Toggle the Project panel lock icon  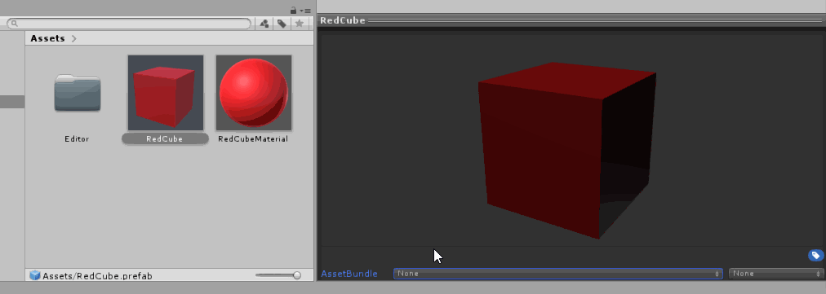[x=293, y=11]
